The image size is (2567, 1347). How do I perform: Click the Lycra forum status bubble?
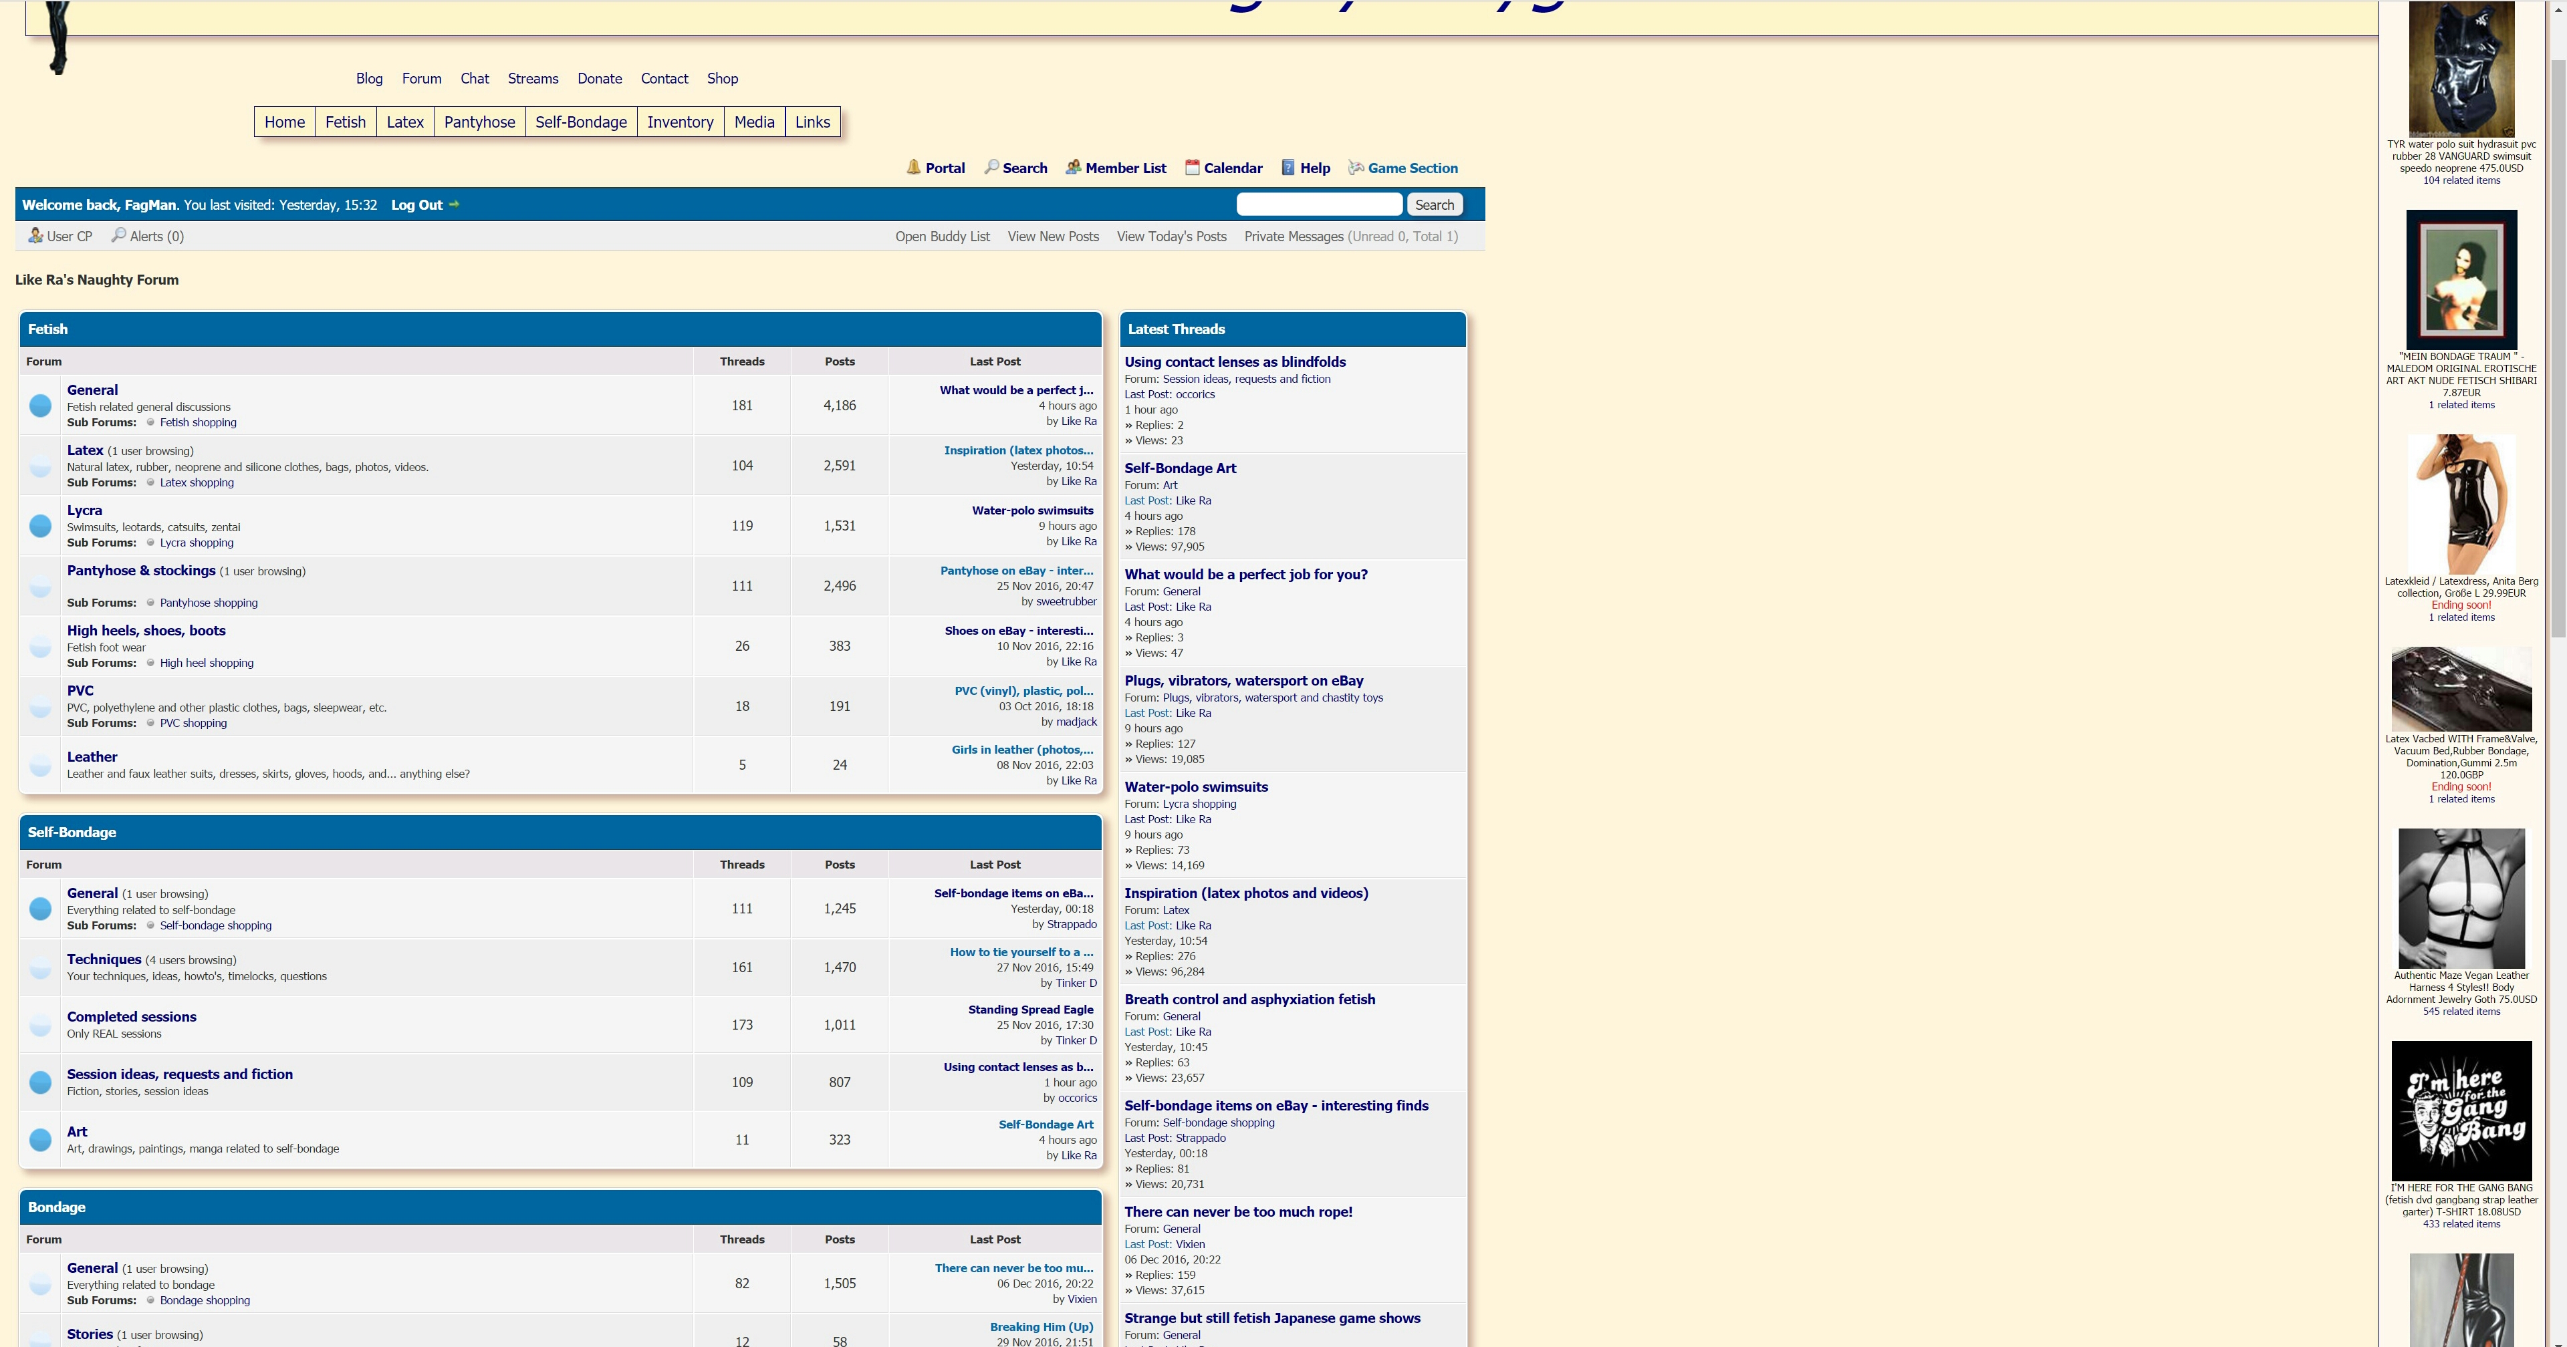tap(41, 526)
